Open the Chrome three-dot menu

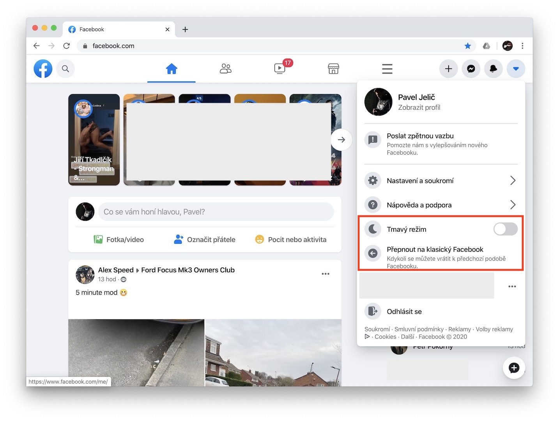click(x=522, y=46)
